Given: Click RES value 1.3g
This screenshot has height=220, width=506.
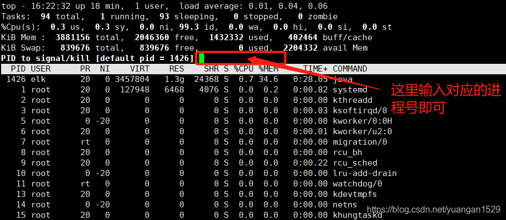Looking at the screenshot, I should (x=174, y=79).
